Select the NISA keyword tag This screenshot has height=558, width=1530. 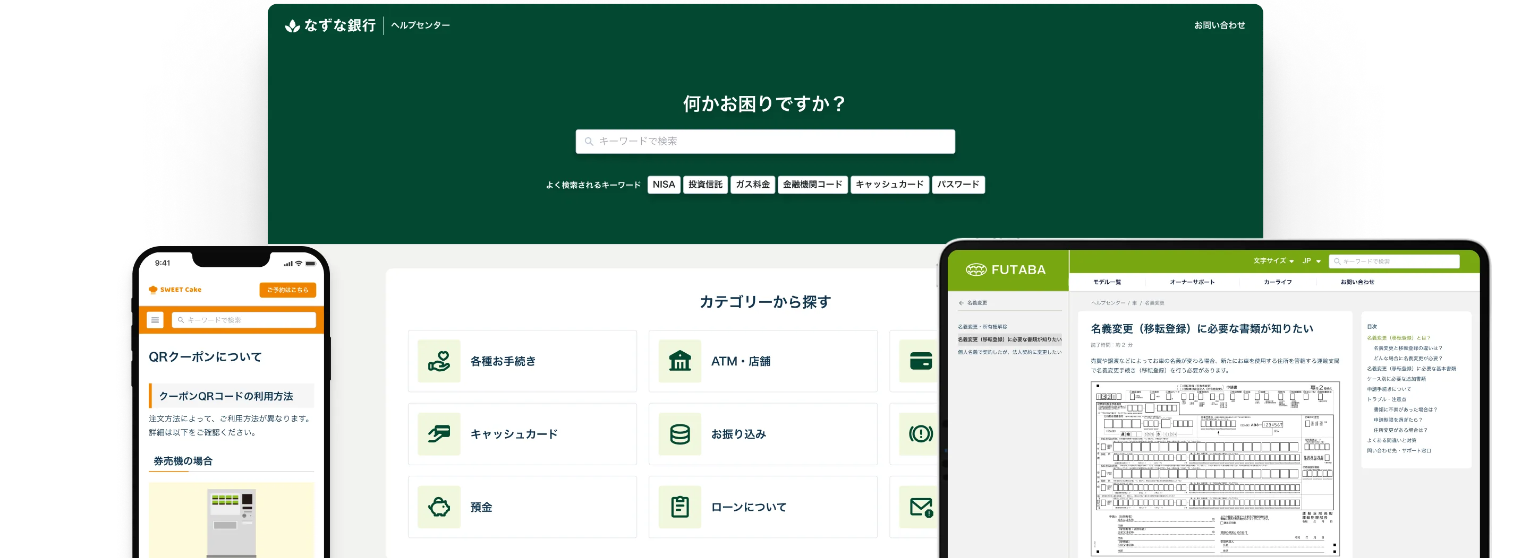click(x=664, y=185)
